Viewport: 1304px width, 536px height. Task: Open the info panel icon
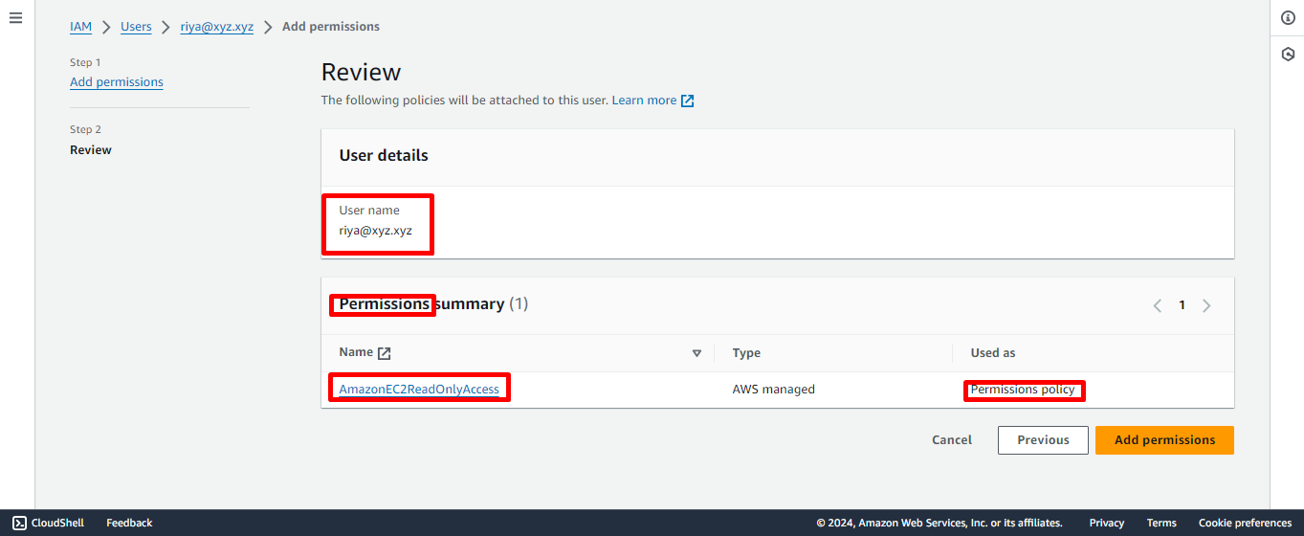(x=1288, y=18)
